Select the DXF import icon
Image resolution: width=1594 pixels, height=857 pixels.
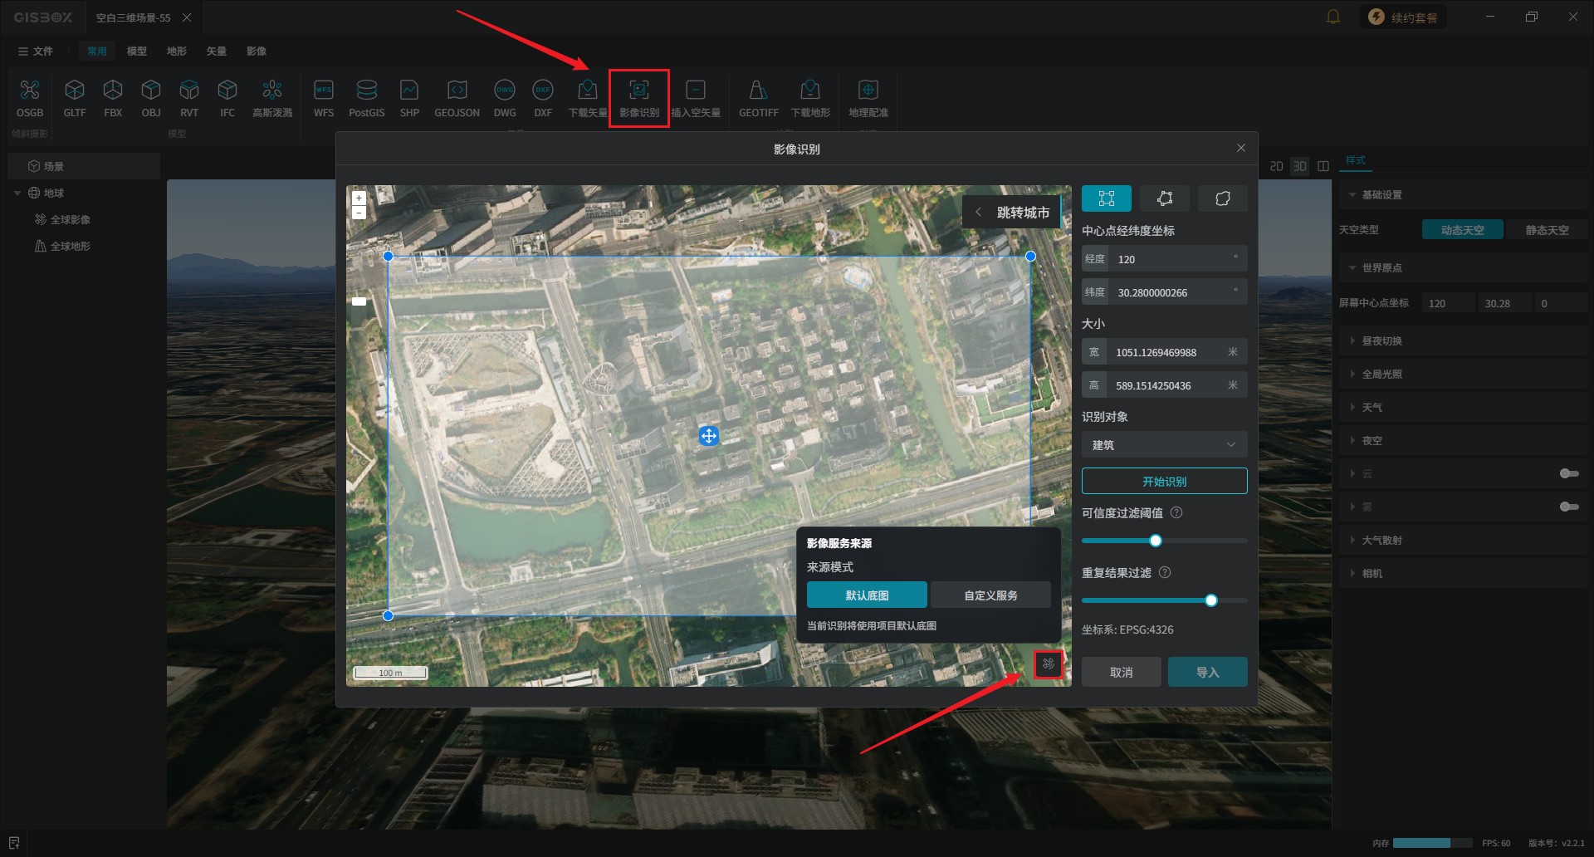click(x=543, y=98)
